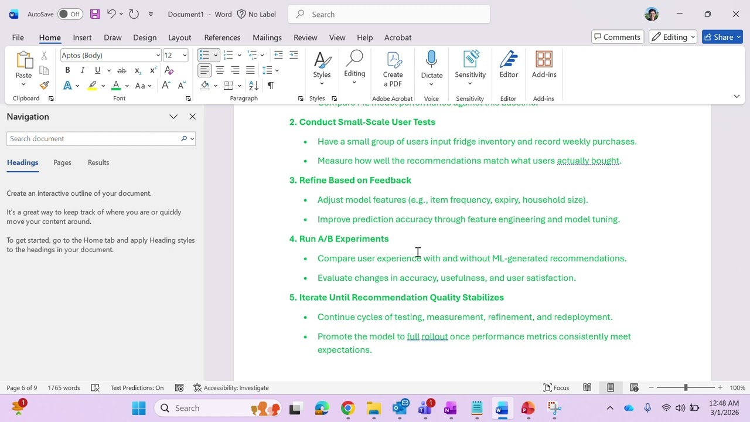Sort the selected text alphabetically
The width and height of the screenshot is (750, 422).
coord(254,86)
